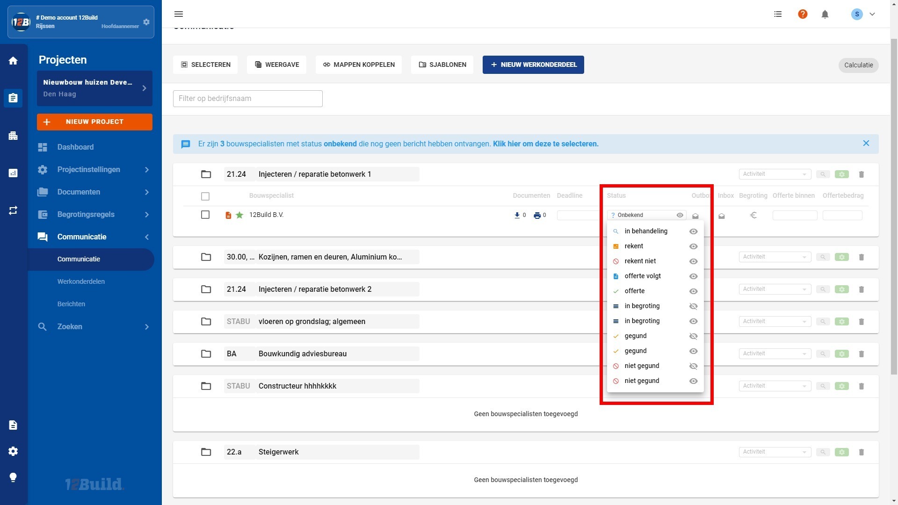Open Activiteit dropdown on the Steigerwerk row
The image size is (898, 505).
pyautogui.click(x=775, y=452)
